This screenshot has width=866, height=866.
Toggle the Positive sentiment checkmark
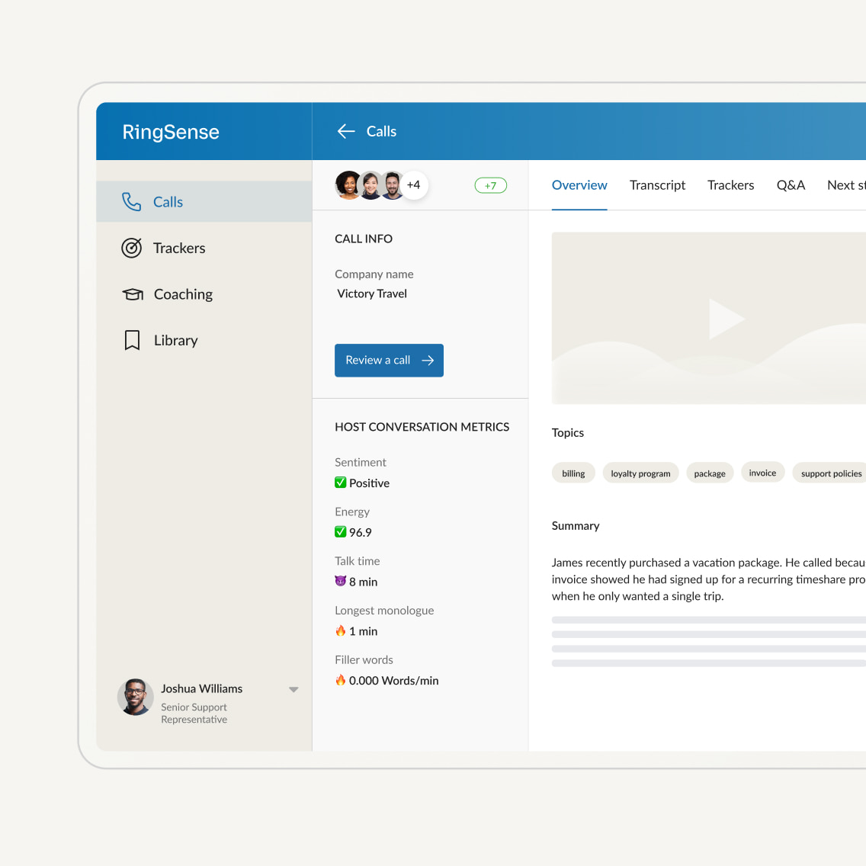(340, 483)
